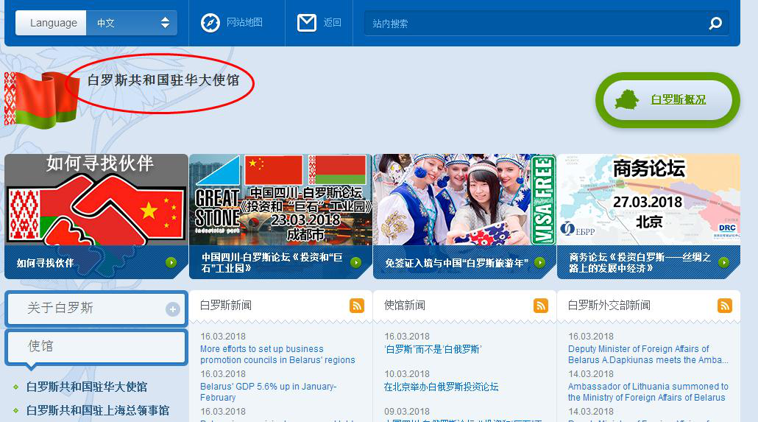Screen dimensions: 758x422
Task: Open the 商务论坛 27.03.2018 banner
Action: (x=648, y=199)
